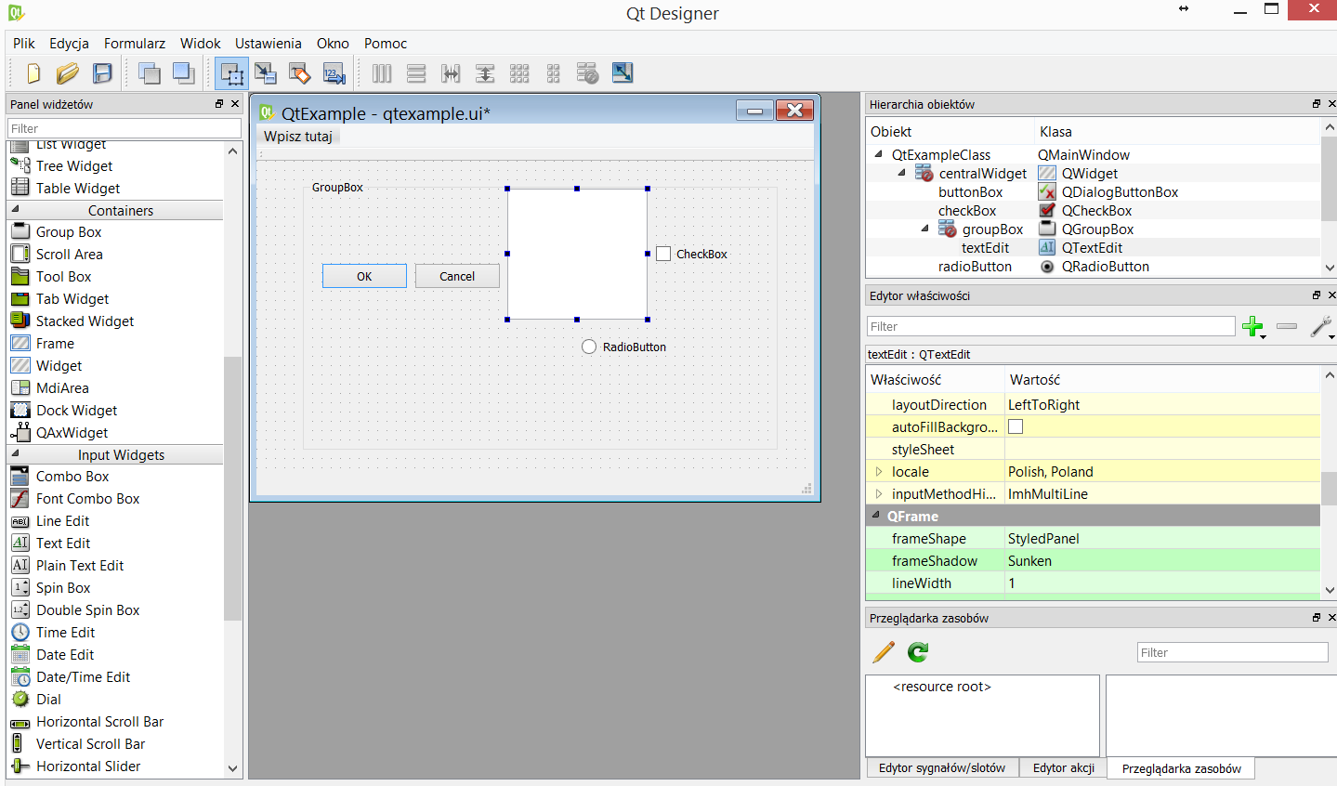Click the frameShadow Sunken value

tap(1163, 560)
